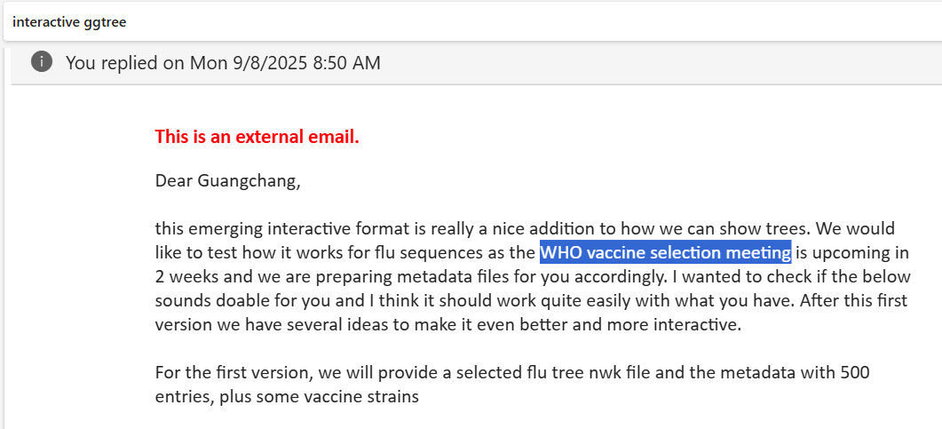
Task: Click the number '500' in the message
Action: click(851, 372)
